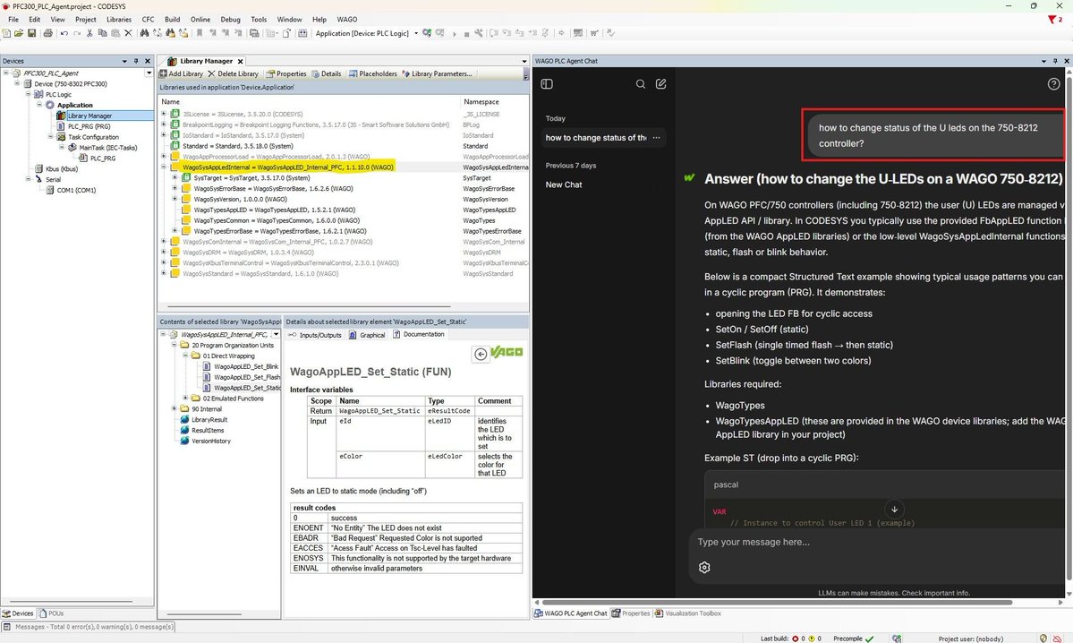Select MainTask (IEC-Tasks) tree item

[x=108, y=148]
